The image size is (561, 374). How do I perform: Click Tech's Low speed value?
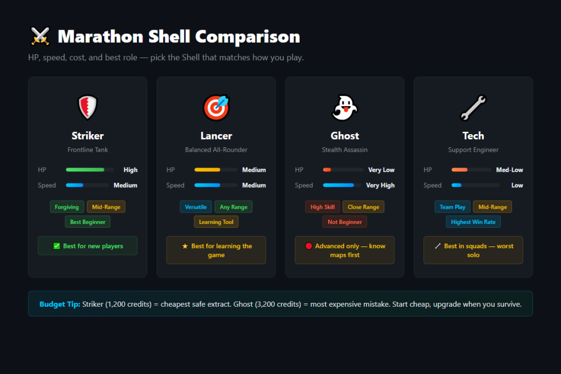coord(517,185)
